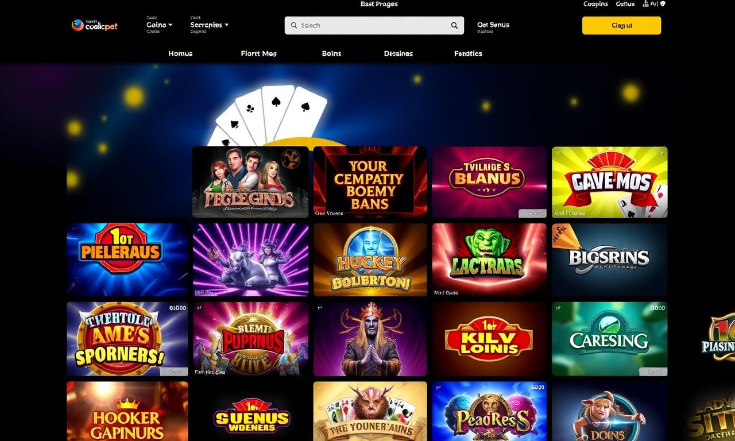Open the Dessines navigation tab
This screenshot has height=441, width=735.
tap(399, 53)
